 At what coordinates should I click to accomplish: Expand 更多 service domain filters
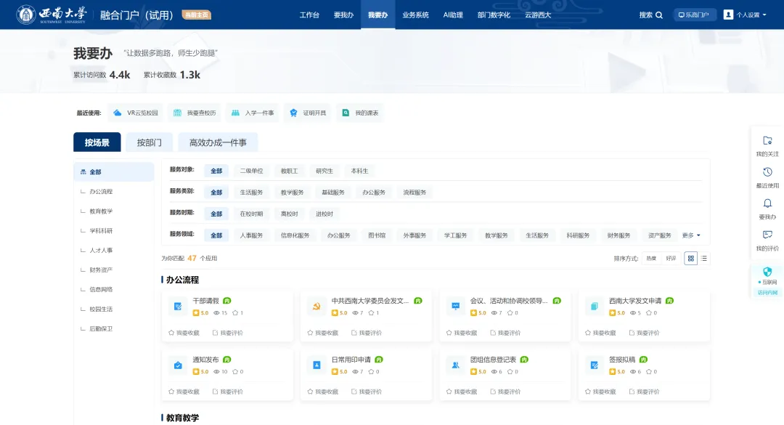pos(691,235)
